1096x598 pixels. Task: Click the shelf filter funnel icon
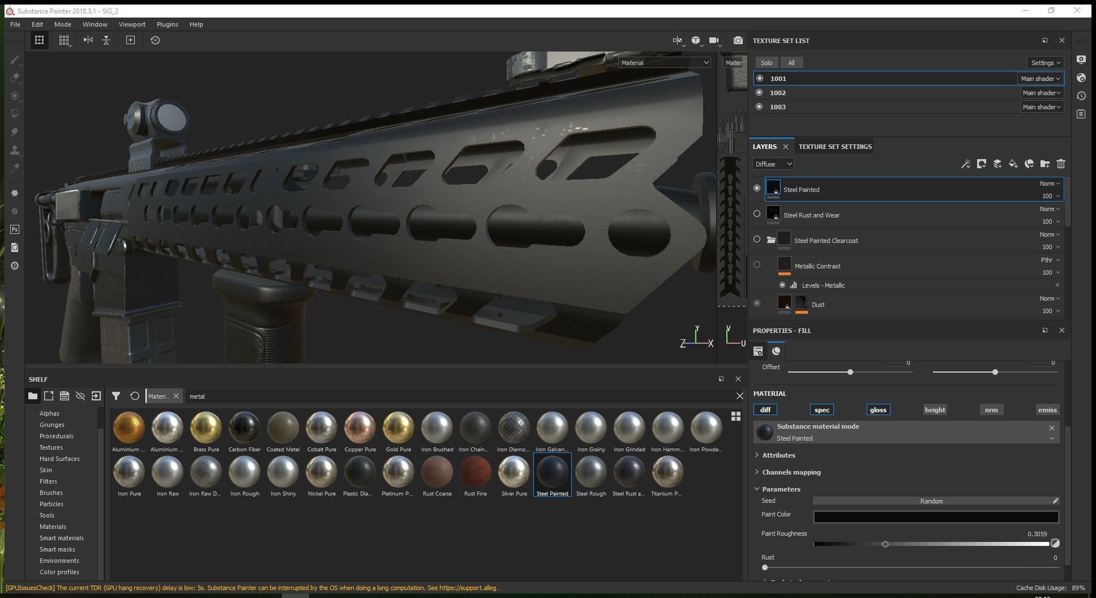[116, 396]
